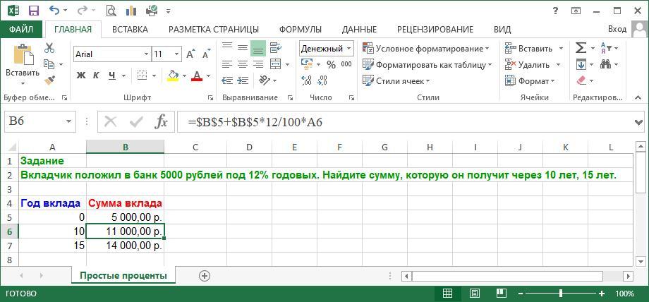Toggle bottom vertical alignment button
This screenshot has height=302, width=649.
point(257,48)
